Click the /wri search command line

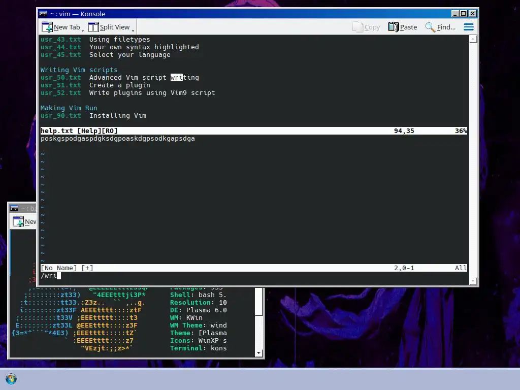tap(51, 276)
